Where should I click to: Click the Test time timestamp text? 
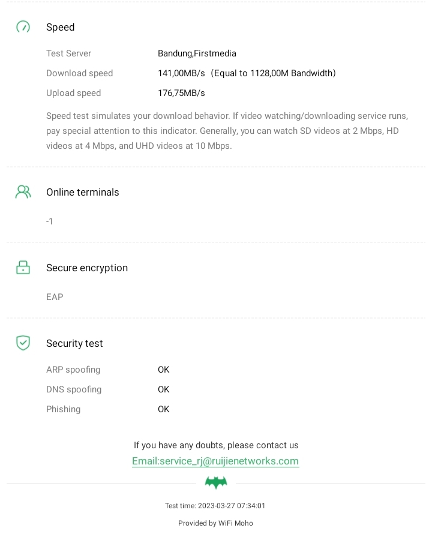215,506
